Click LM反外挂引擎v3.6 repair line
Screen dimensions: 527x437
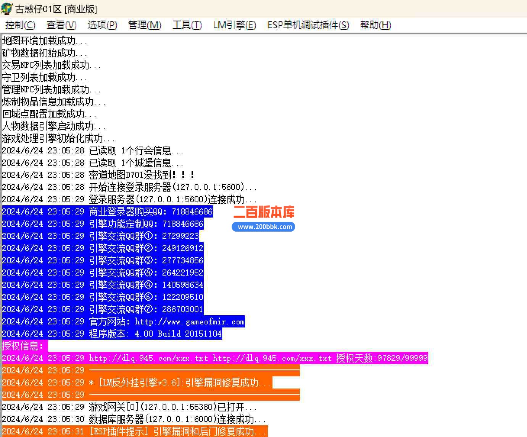[137, 382]
